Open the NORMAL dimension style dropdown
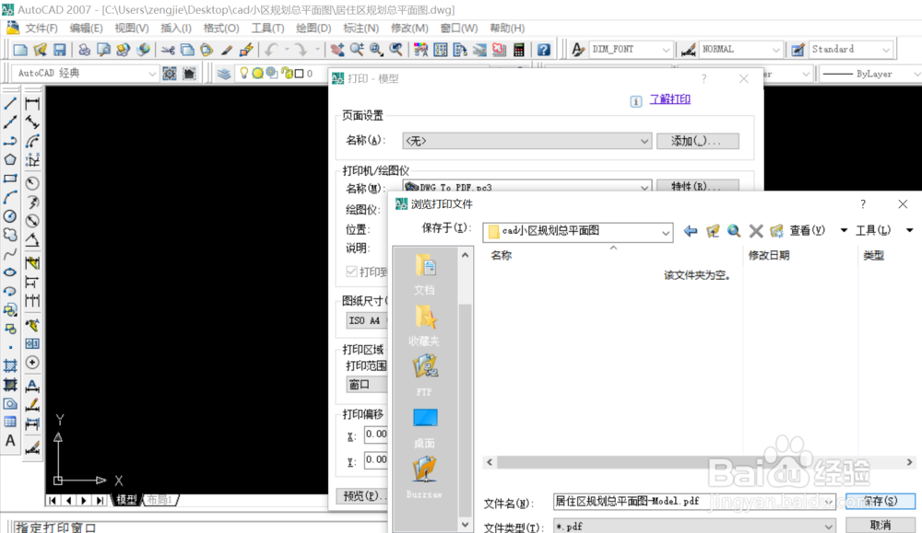The width and height of the screenshot is (922, 533). click(x=740, y=50)
